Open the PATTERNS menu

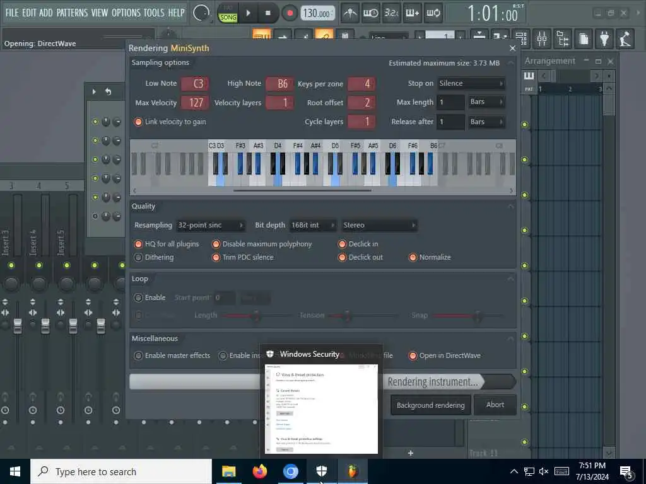(72, 13)
